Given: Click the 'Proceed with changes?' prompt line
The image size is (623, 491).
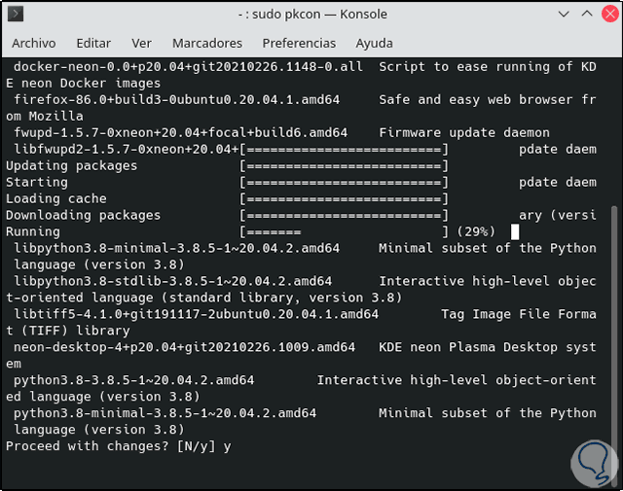Looking at the screenshot, I should [119, 446].
